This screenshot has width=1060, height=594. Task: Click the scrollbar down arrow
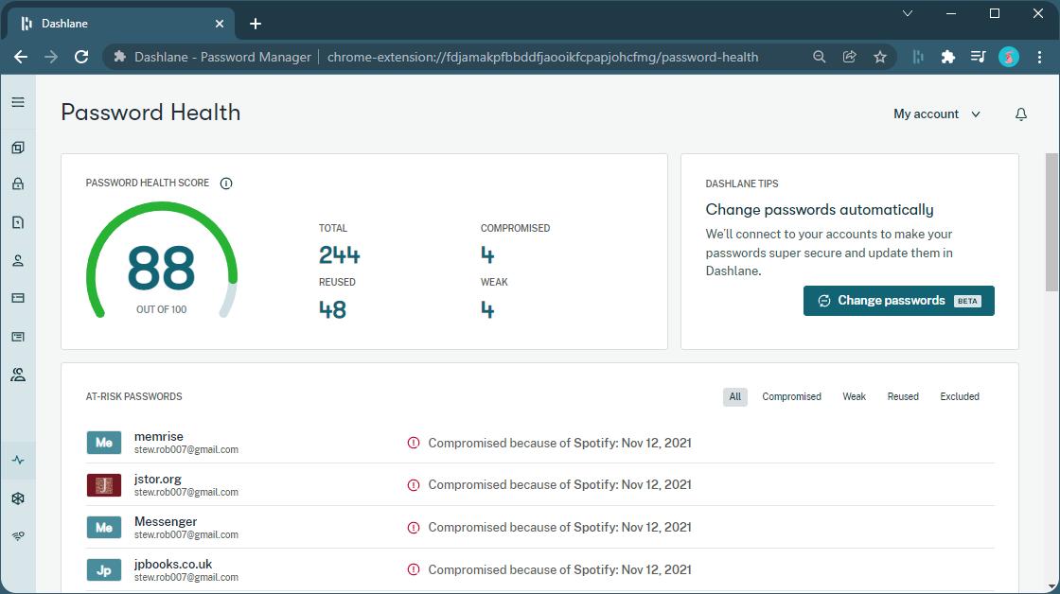[x=1051, y=586]
